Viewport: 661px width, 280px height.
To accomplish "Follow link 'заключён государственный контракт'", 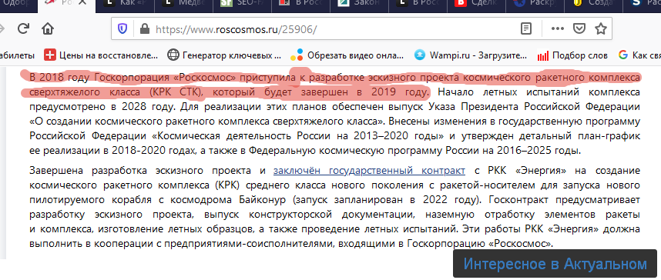I will tap(369, 171).
